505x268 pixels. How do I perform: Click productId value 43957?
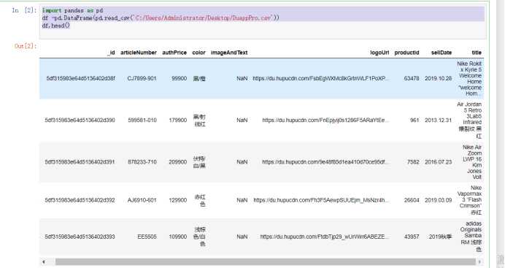(412, 237)
